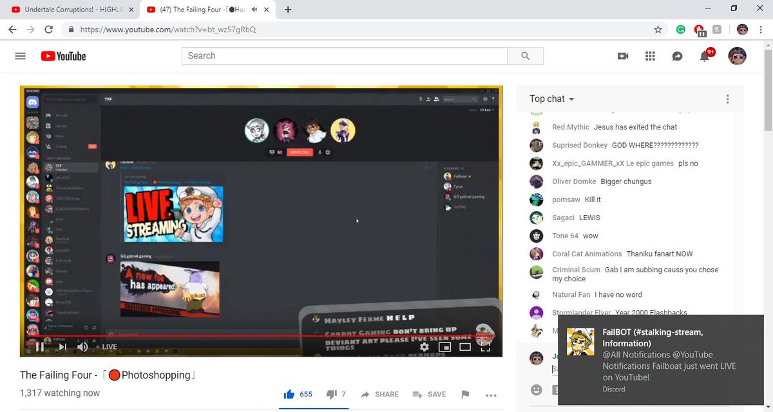The height and width of the screenshot is (412, 773).
Task: Close the Undertale Corruptions tab
Action: coord(131,10)
